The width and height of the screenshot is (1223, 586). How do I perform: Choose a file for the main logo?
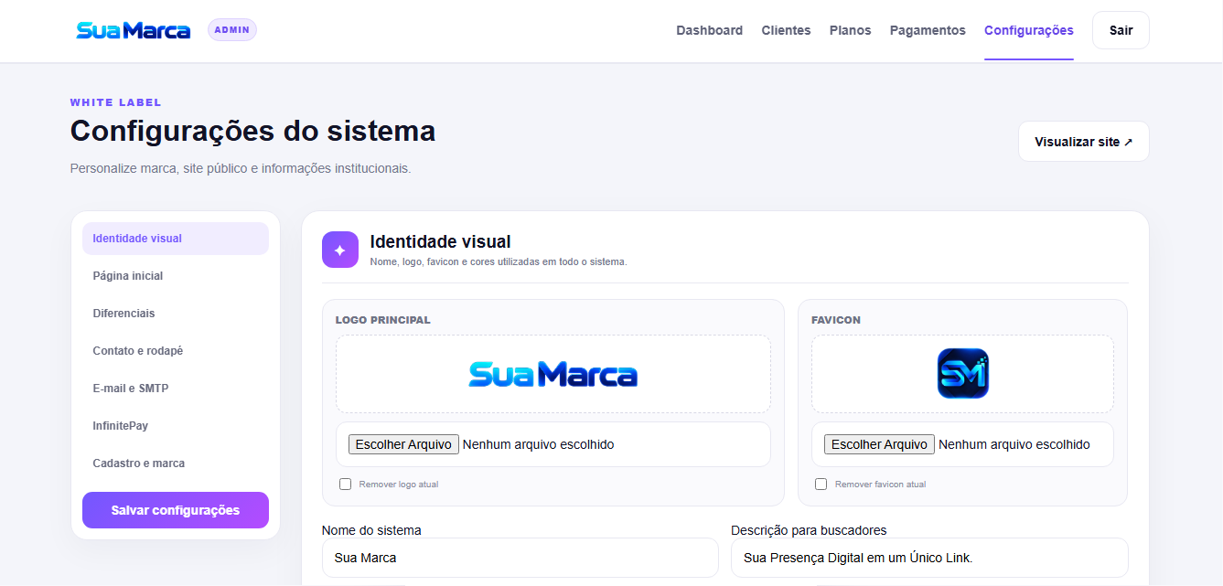(403, 444)
